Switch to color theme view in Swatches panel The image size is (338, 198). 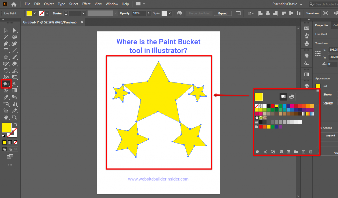(291, 97)
